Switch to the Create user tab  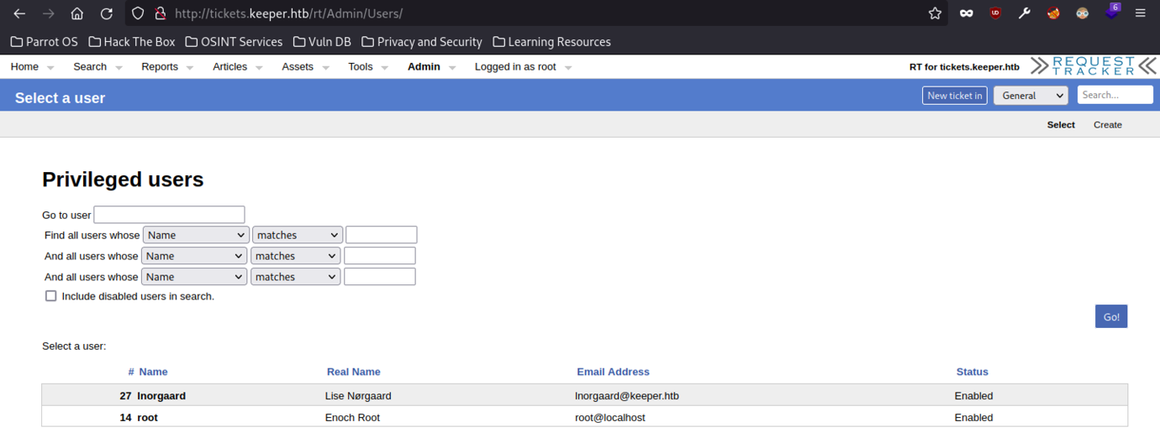pyautogui.click(x=1107, y=124)
